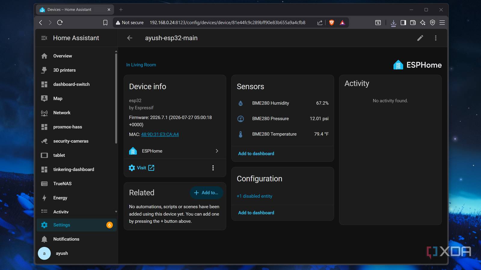The image size is (481, 270).
Task: Reload the Home Assistant page
Action: [60, 22]
